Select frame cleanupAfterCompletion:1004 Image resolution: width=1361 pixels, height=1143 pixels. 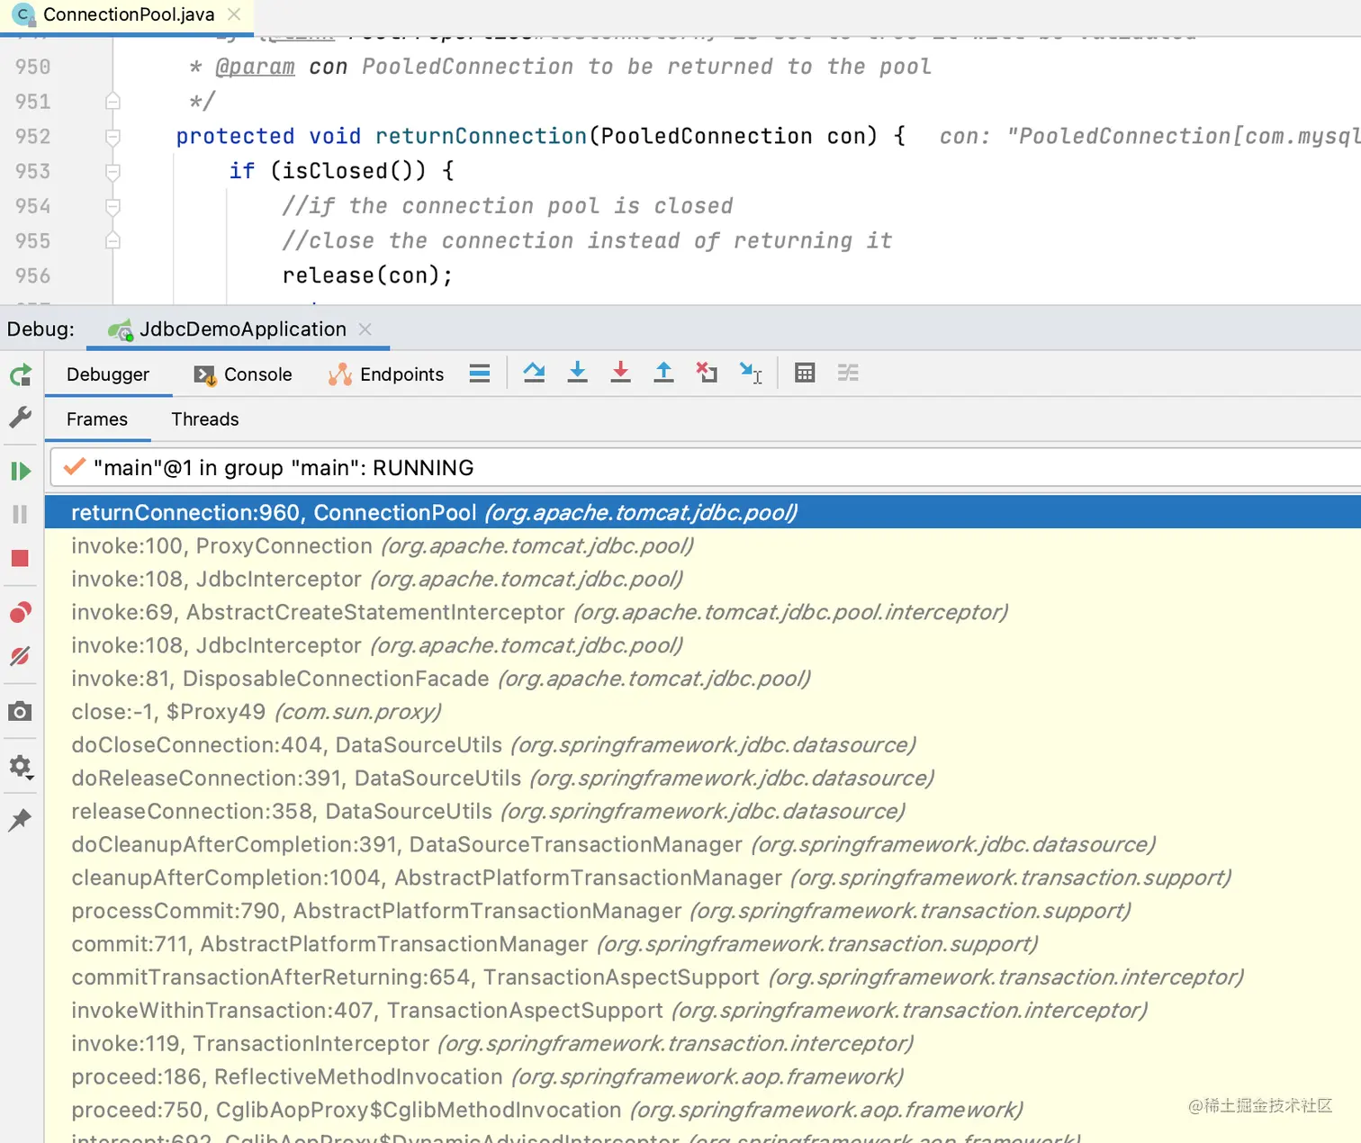(x=702, y=877)
